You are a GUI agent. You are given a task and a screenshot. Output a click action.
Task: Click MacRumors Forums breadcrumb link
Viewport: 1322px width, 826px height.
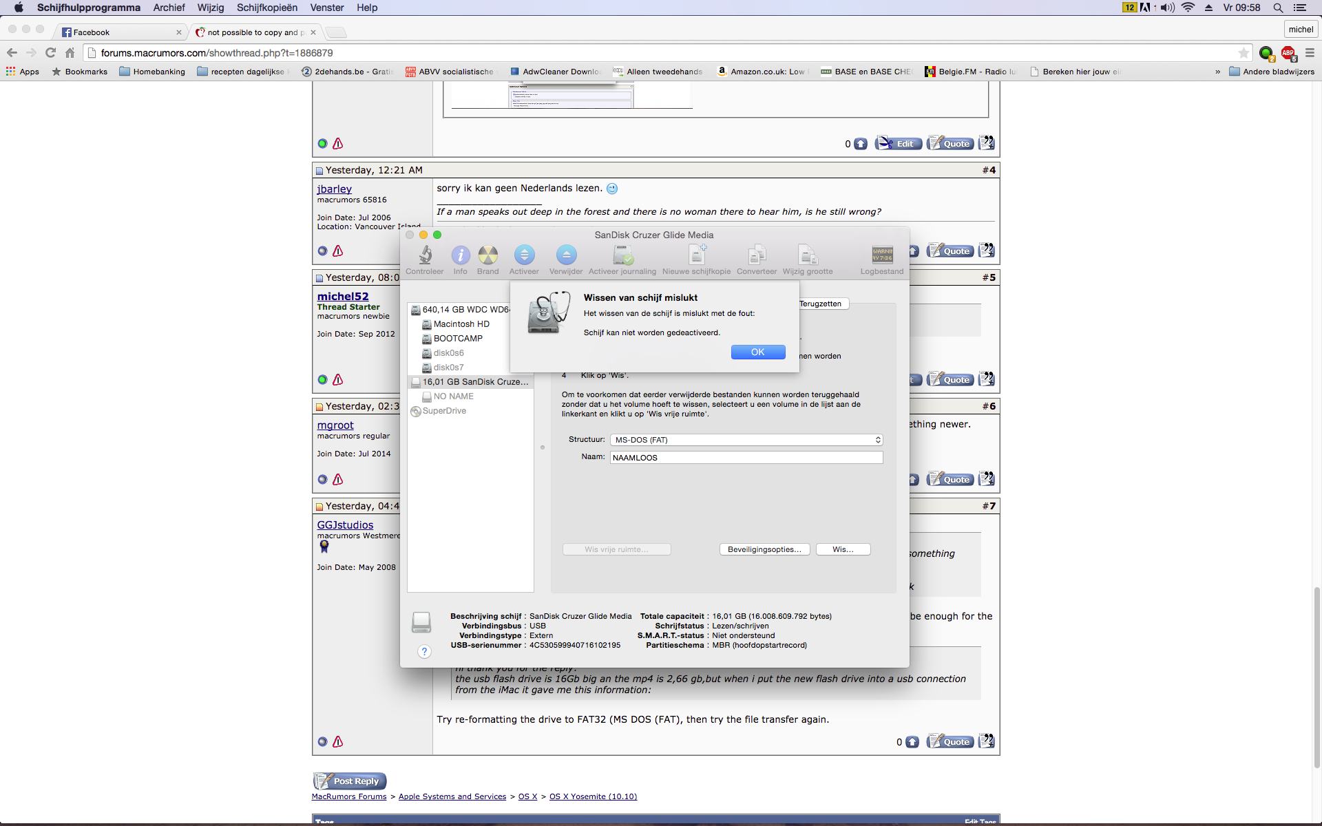tap(349, 796)
